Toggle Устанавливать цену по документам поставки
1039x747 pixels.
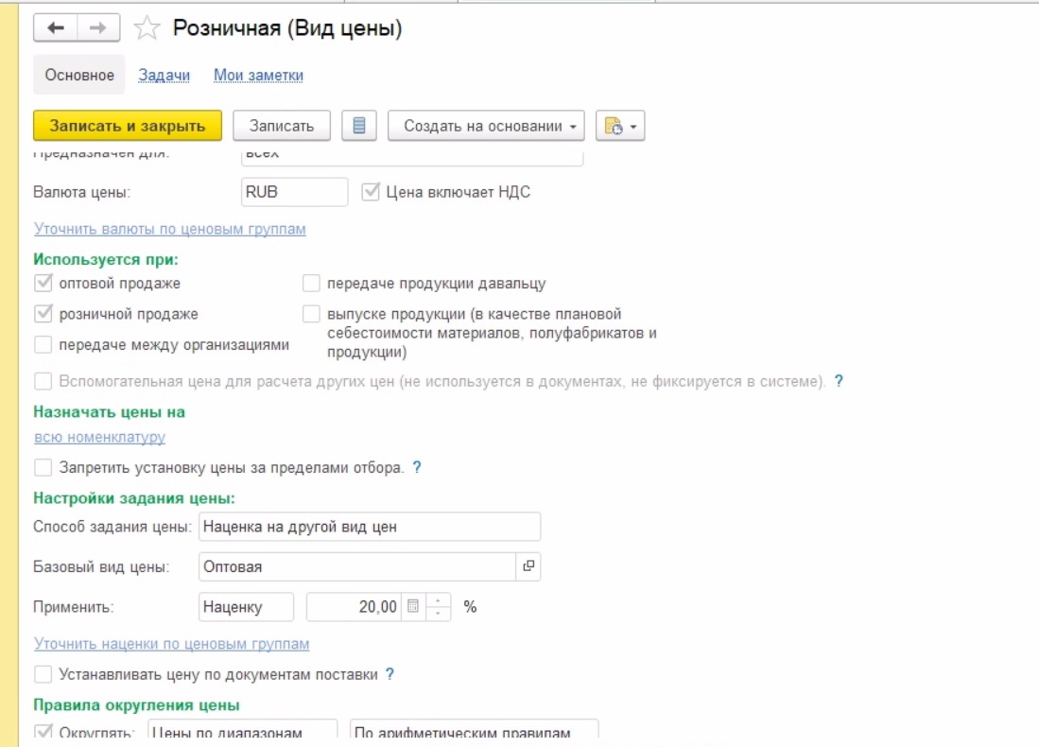pyautogui.click(x=43, y=674)
